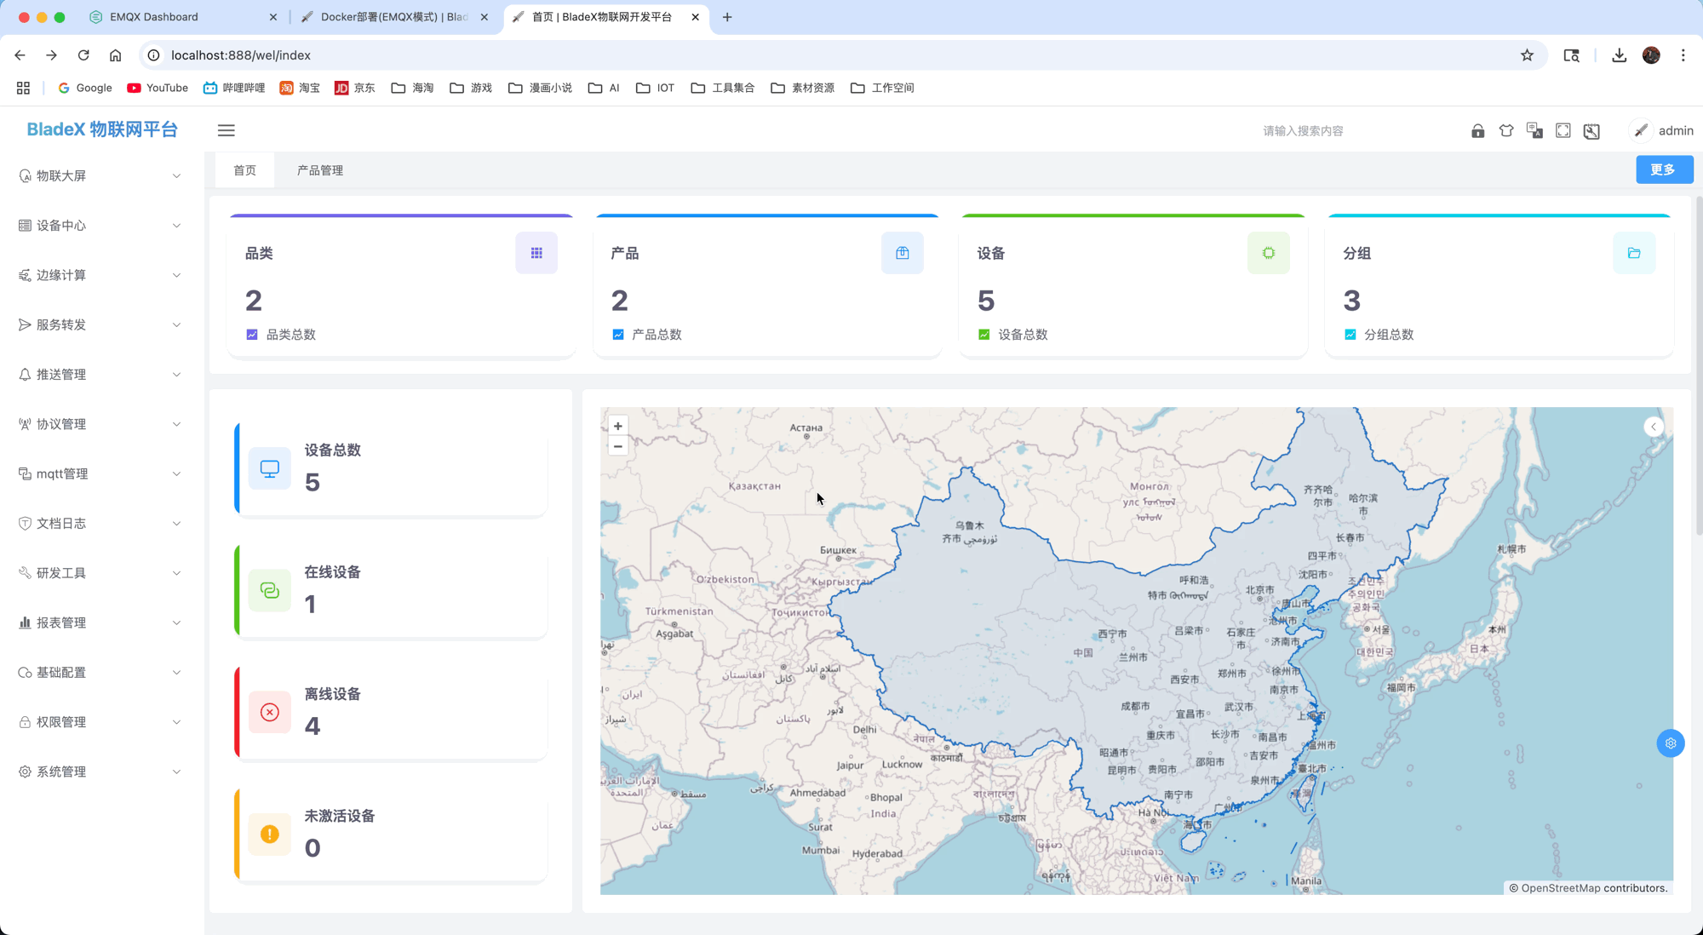Toggle fullscreen mode icon

pos(1563,131)
